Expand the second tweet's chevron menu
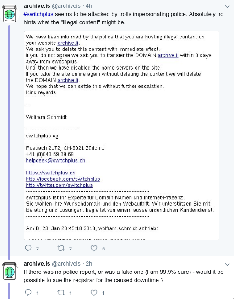The image size is (234, 299). [227, 264]
